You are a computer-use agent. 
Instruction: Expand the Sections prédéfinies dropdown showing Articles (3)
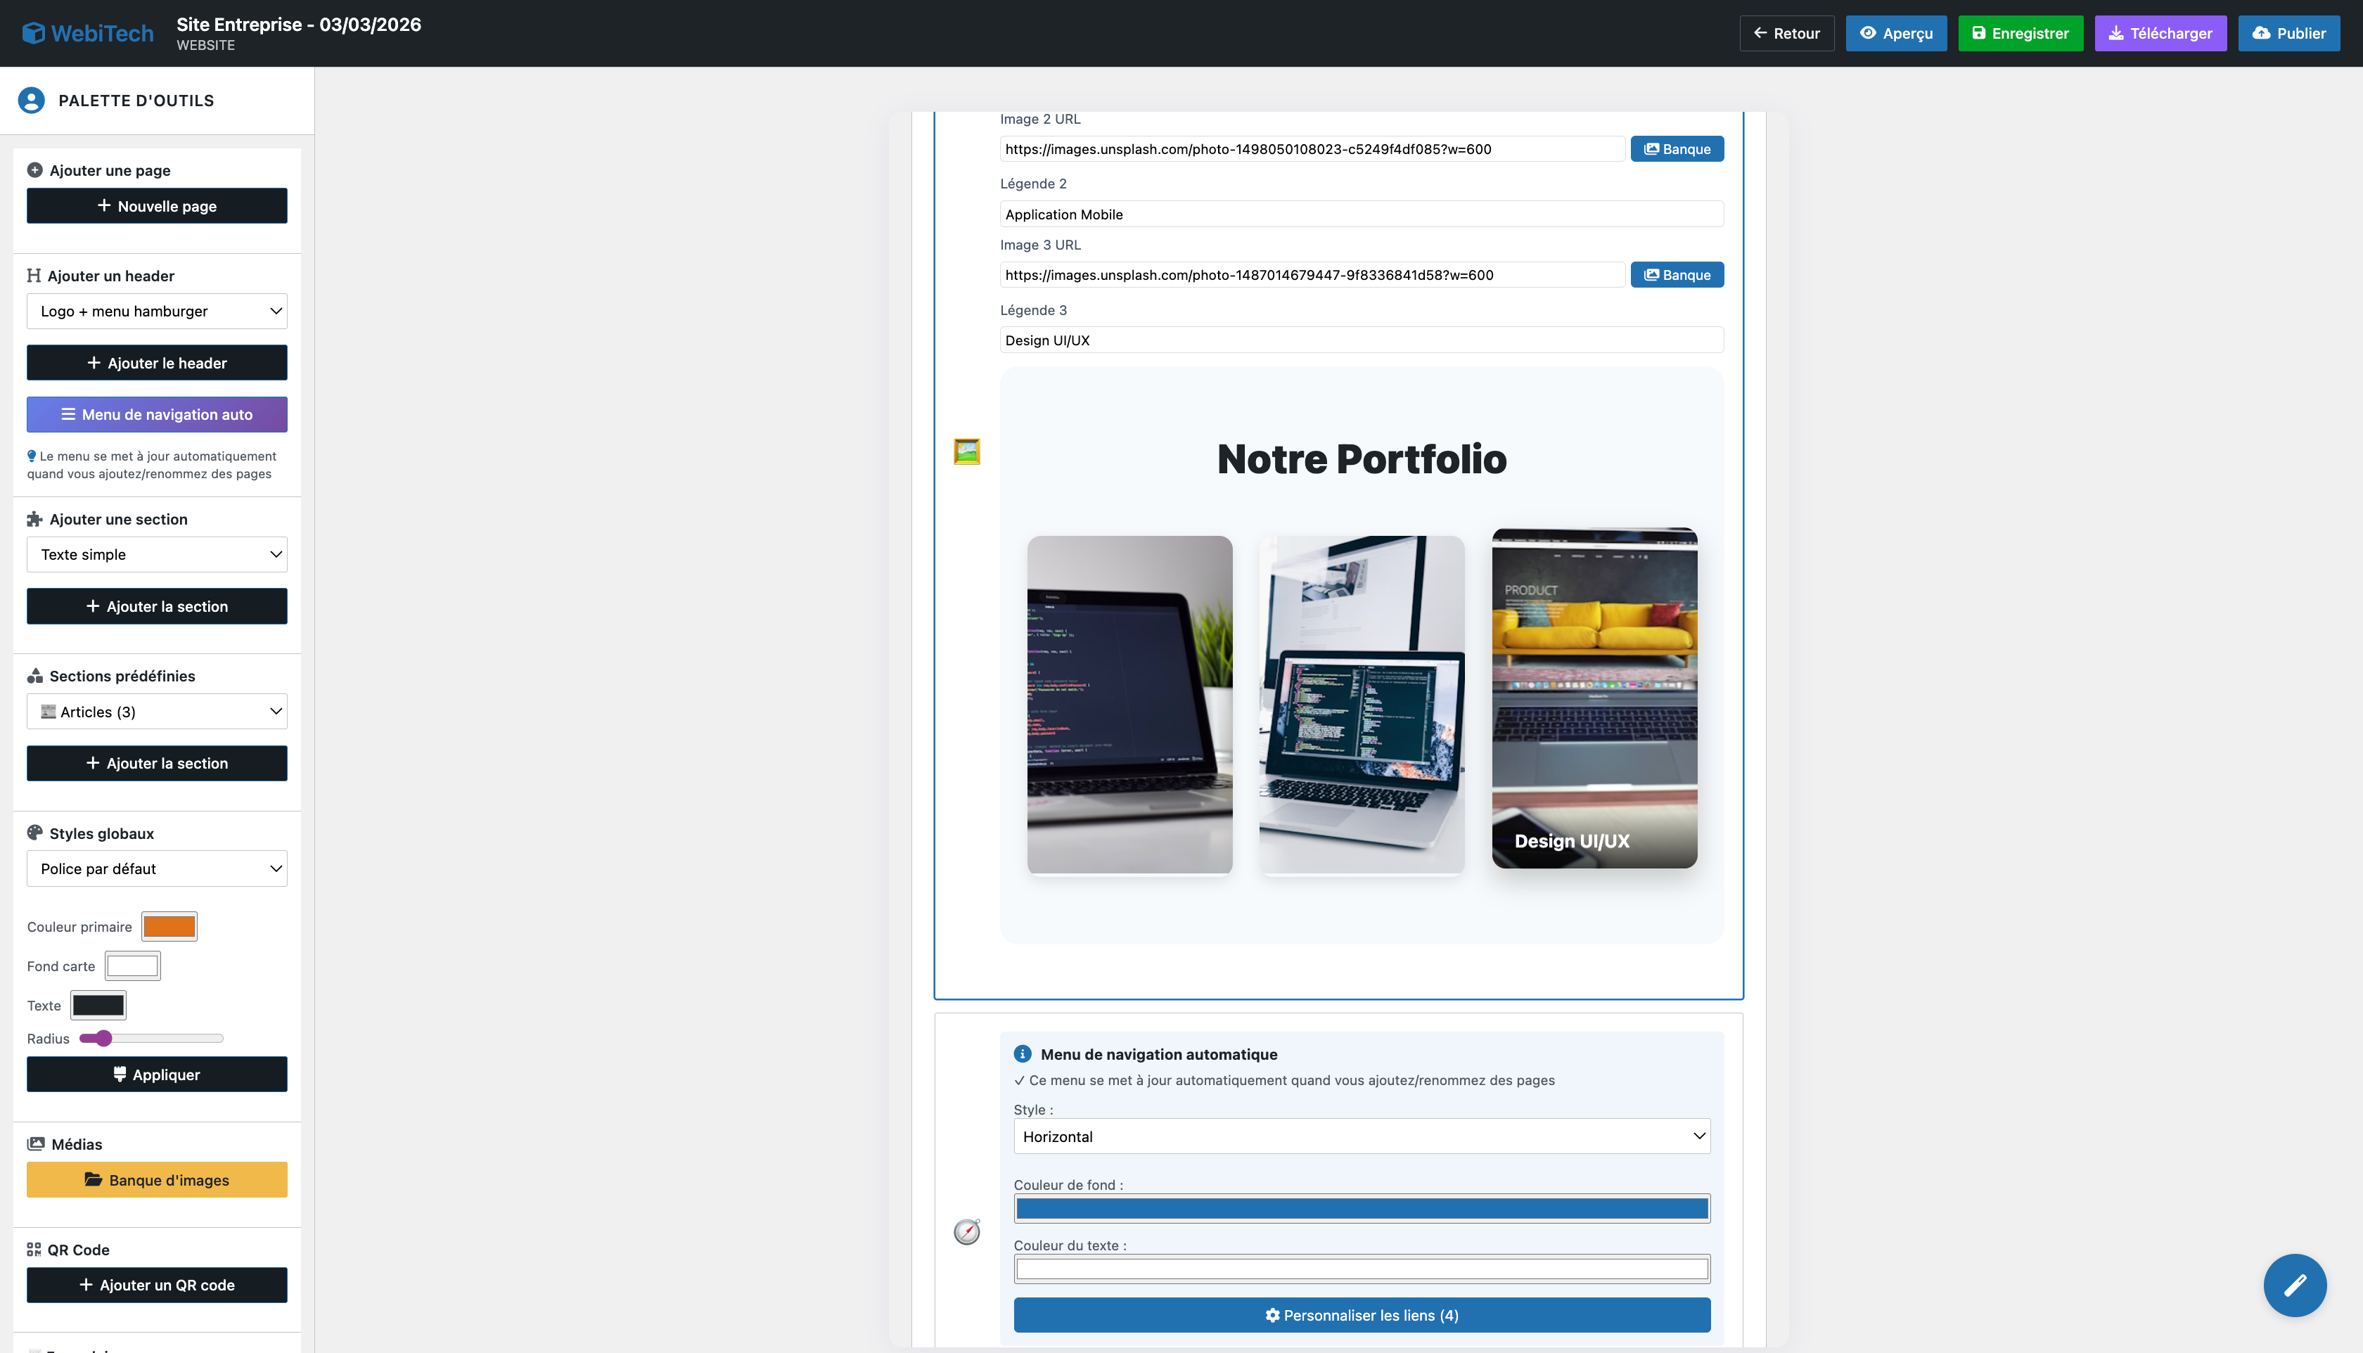(x=156, y=711)
